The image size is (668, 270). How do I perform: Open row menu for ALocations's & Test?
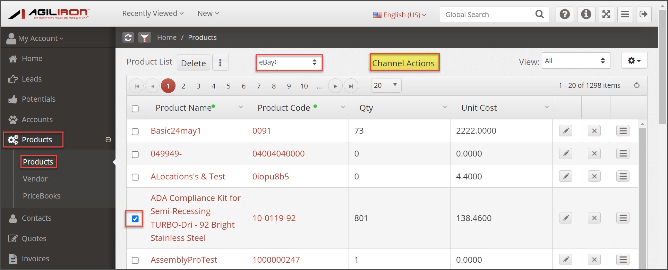click(623, 176)
